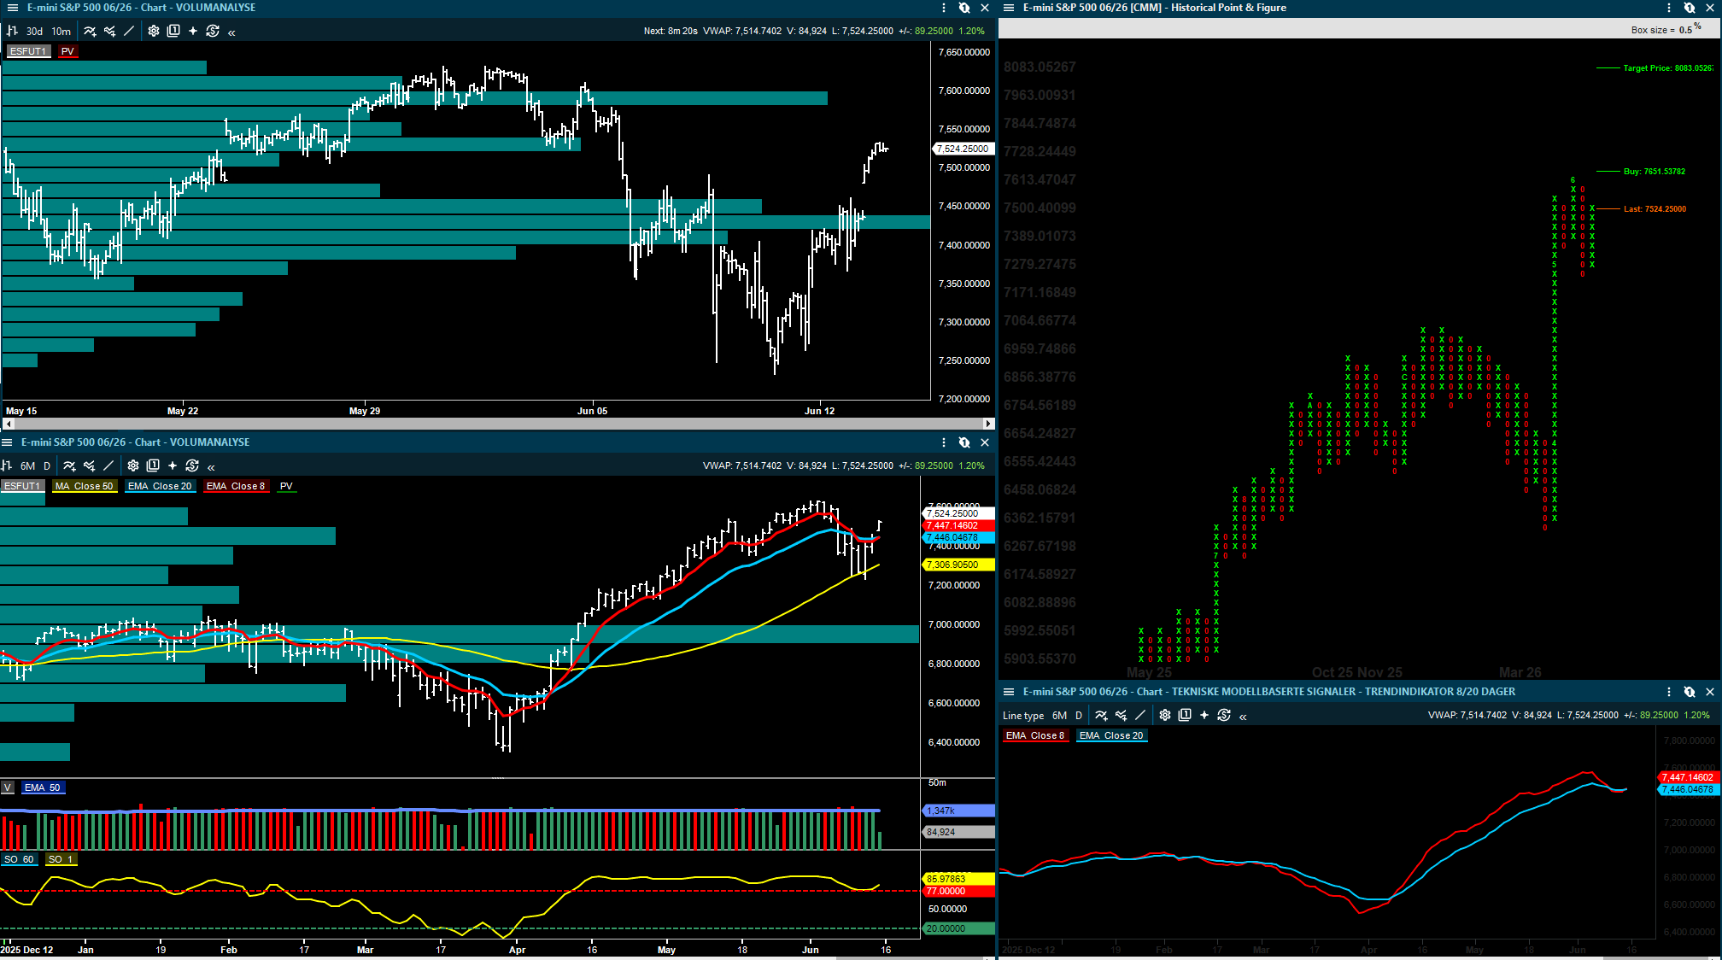Screen dimensions: 1722x960
Task: Open 6M period dropdown in VOLUMANALYSE daily chart
Action: pyautogui.click(x=28, y=466)
